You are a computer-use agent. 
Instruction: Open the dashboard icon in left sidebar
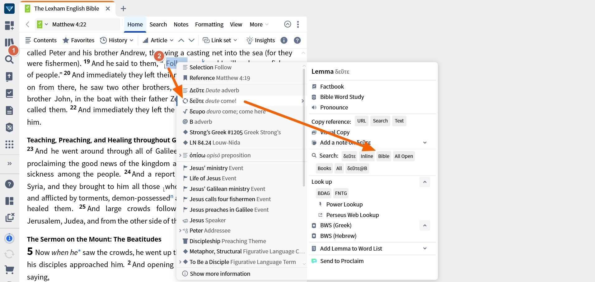9,25
